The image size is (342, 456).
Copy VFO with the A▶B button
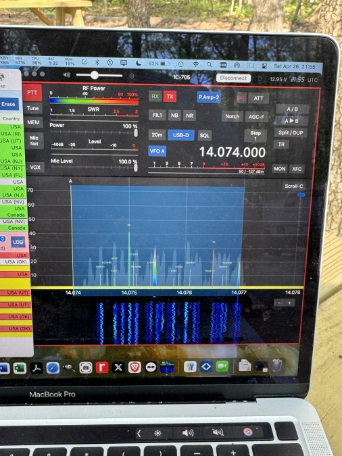(x=291, y=121)
